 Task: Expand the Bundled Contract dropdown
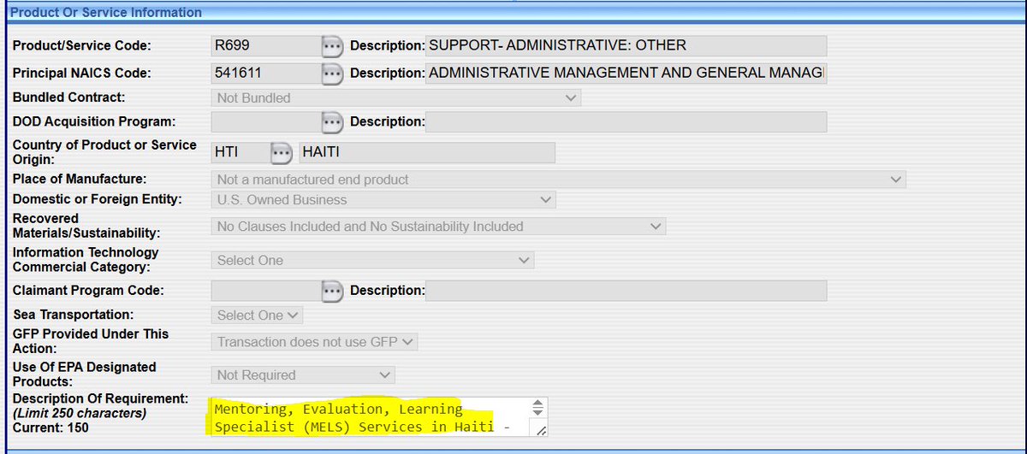[x=395, y=98]
